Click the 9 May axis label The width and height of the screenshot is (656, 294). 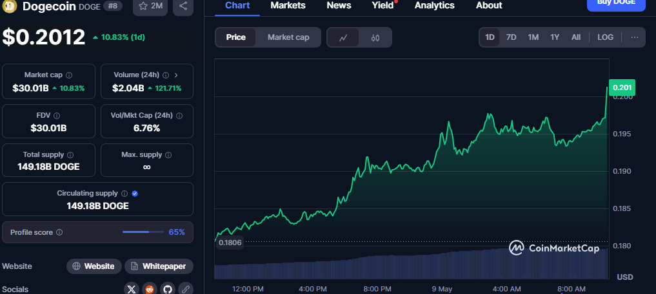[x=442, y=289]
